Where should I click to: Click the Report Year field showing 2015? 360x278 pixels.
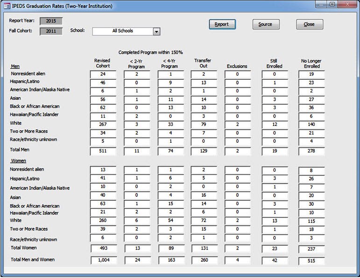51,21
